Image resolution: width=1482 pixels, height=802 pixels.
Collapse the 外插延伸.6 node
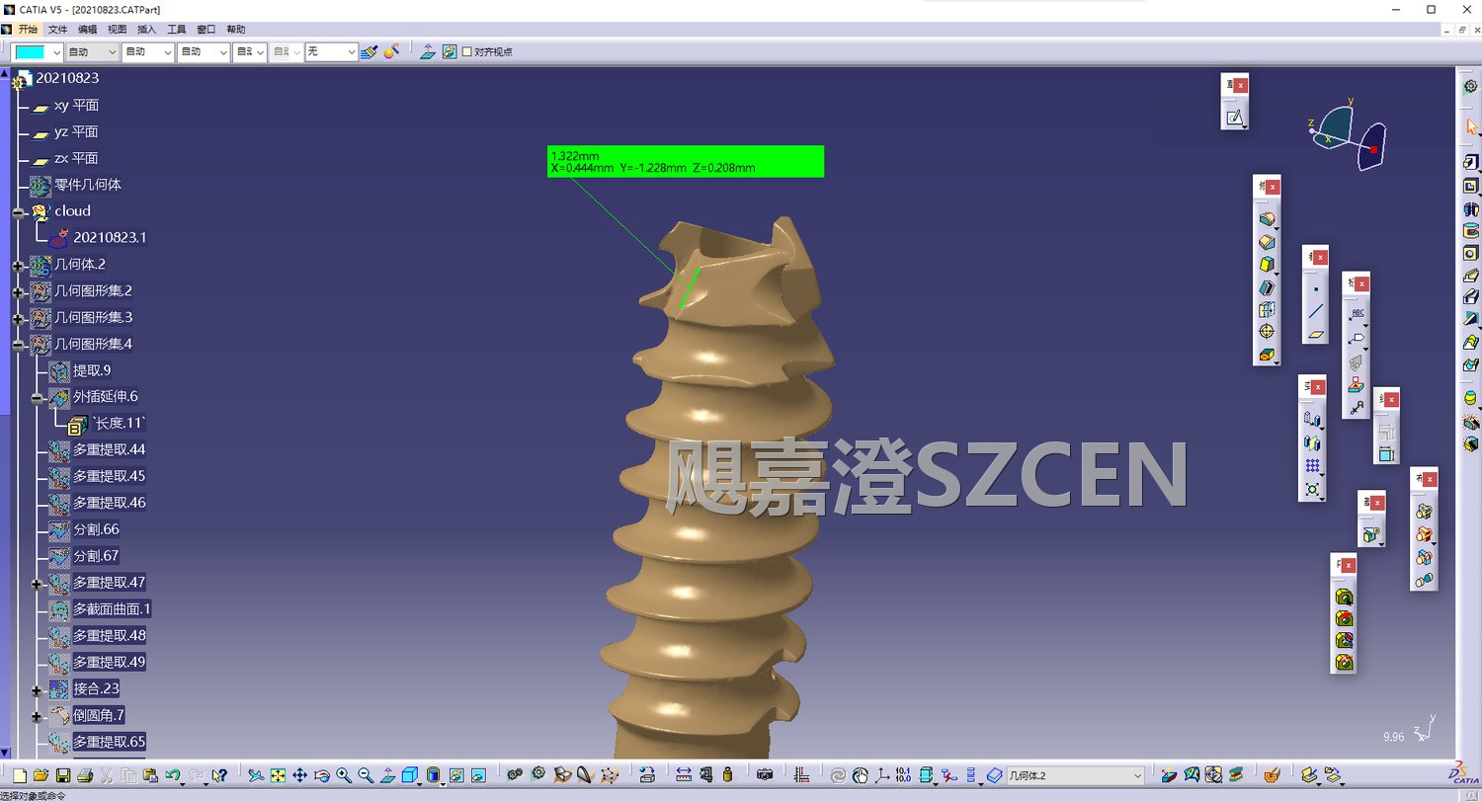pyautogui.click(x=38, y=398)
